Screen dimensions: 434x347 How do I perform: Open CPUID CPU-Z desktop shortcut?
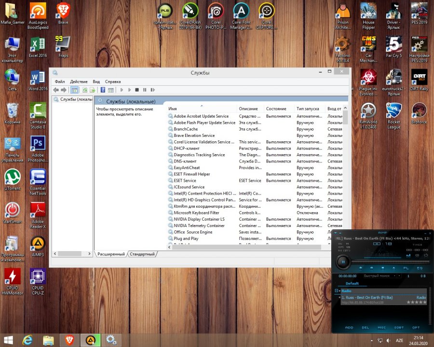(x=38, y=277)
